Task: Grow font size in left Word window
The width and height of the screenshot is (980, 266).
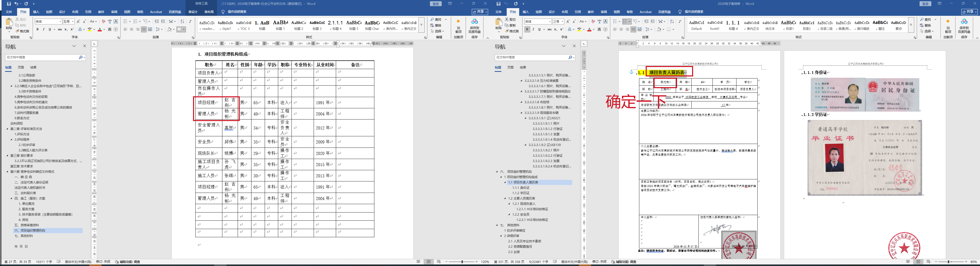Action: pyautogui.click(x=78, y=22)
